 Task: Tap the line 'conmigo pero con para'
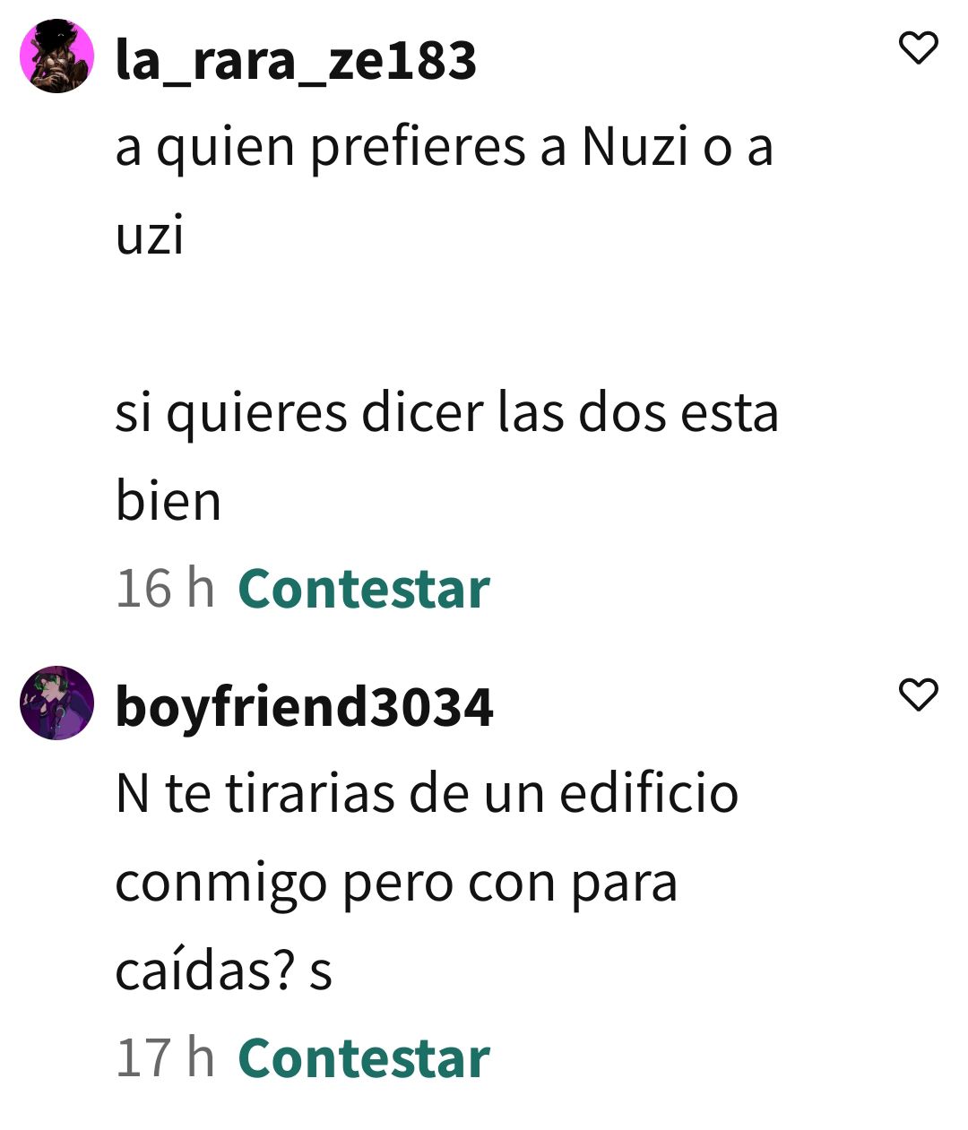[x=396, y=884]
